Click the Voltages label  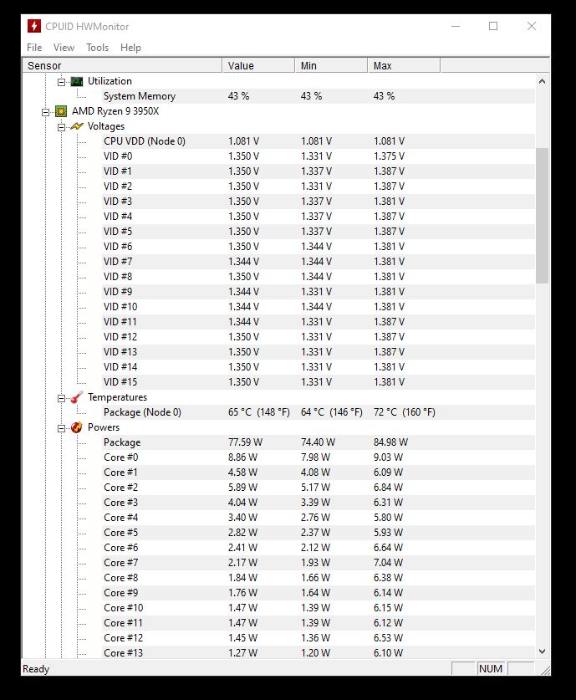pyautogui.click(x=106, y=126)
